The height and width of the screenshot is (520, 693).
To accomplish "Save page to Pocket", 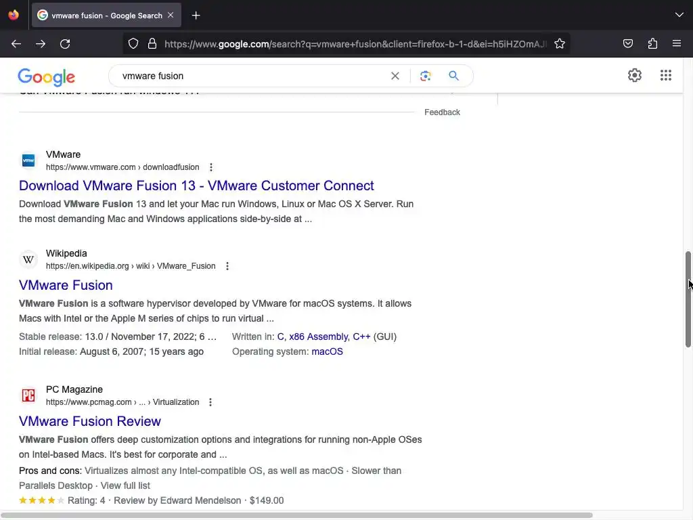I will pyautogui.click(x=627, y=43).
